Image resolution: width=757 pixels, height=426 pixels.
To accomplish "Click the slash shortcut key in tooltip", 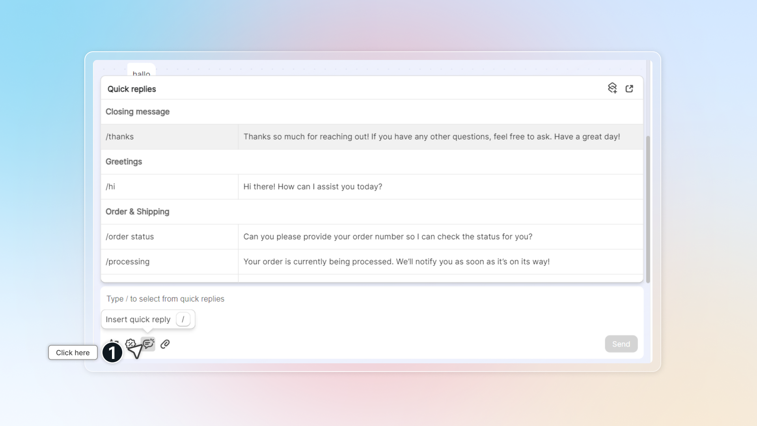I will coord(183,319).
